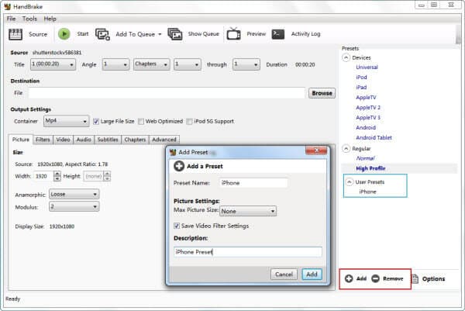Image resolution: width=465 pixels, height=311 pixels.
Task: Select the Android Tablet preset
Action: pos(374,138)
